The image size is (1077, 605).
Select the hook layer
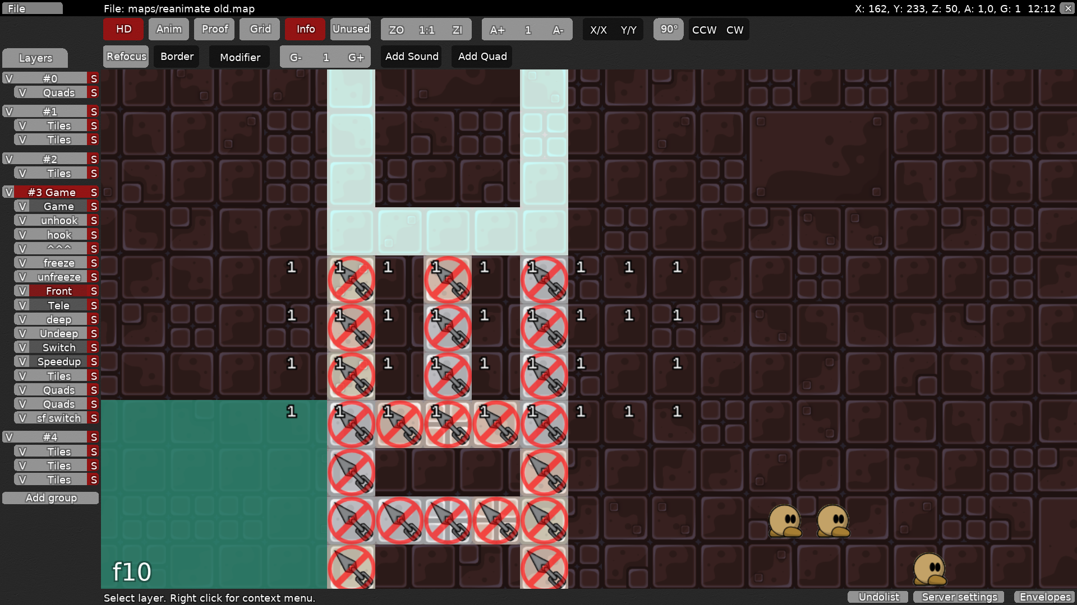click(x=58, y=234)
